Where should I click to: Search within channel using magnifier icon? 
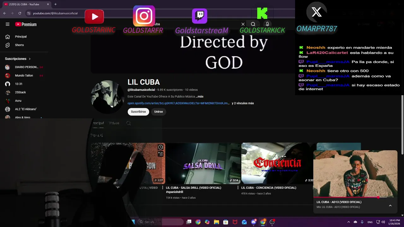[x=128, y=123]
